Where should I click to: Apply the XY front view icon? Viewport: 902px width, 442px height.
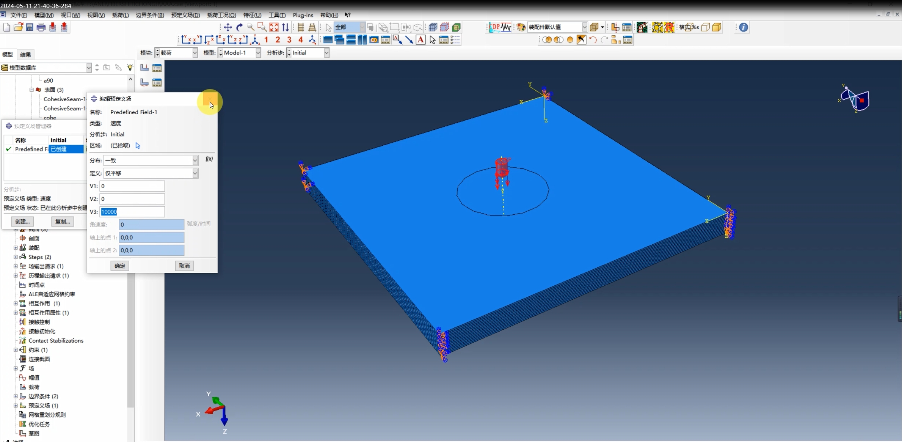186,40
